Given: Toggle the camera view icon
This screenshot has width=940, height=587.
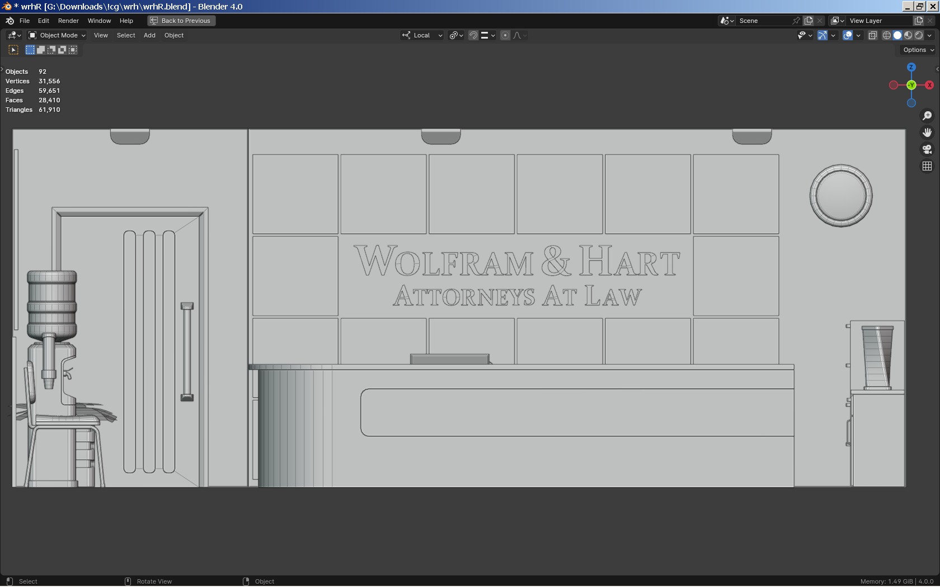Looking at the screenshot, I should [927, 149].
